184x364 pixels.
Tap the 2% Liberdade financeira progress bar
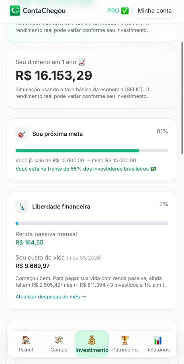click(92, 223)
